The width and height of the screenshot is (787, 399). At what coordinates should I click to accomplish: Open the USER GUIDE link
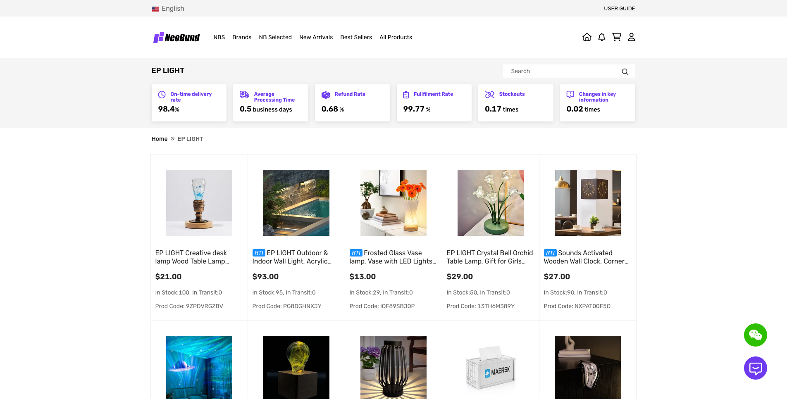point(619,8)
